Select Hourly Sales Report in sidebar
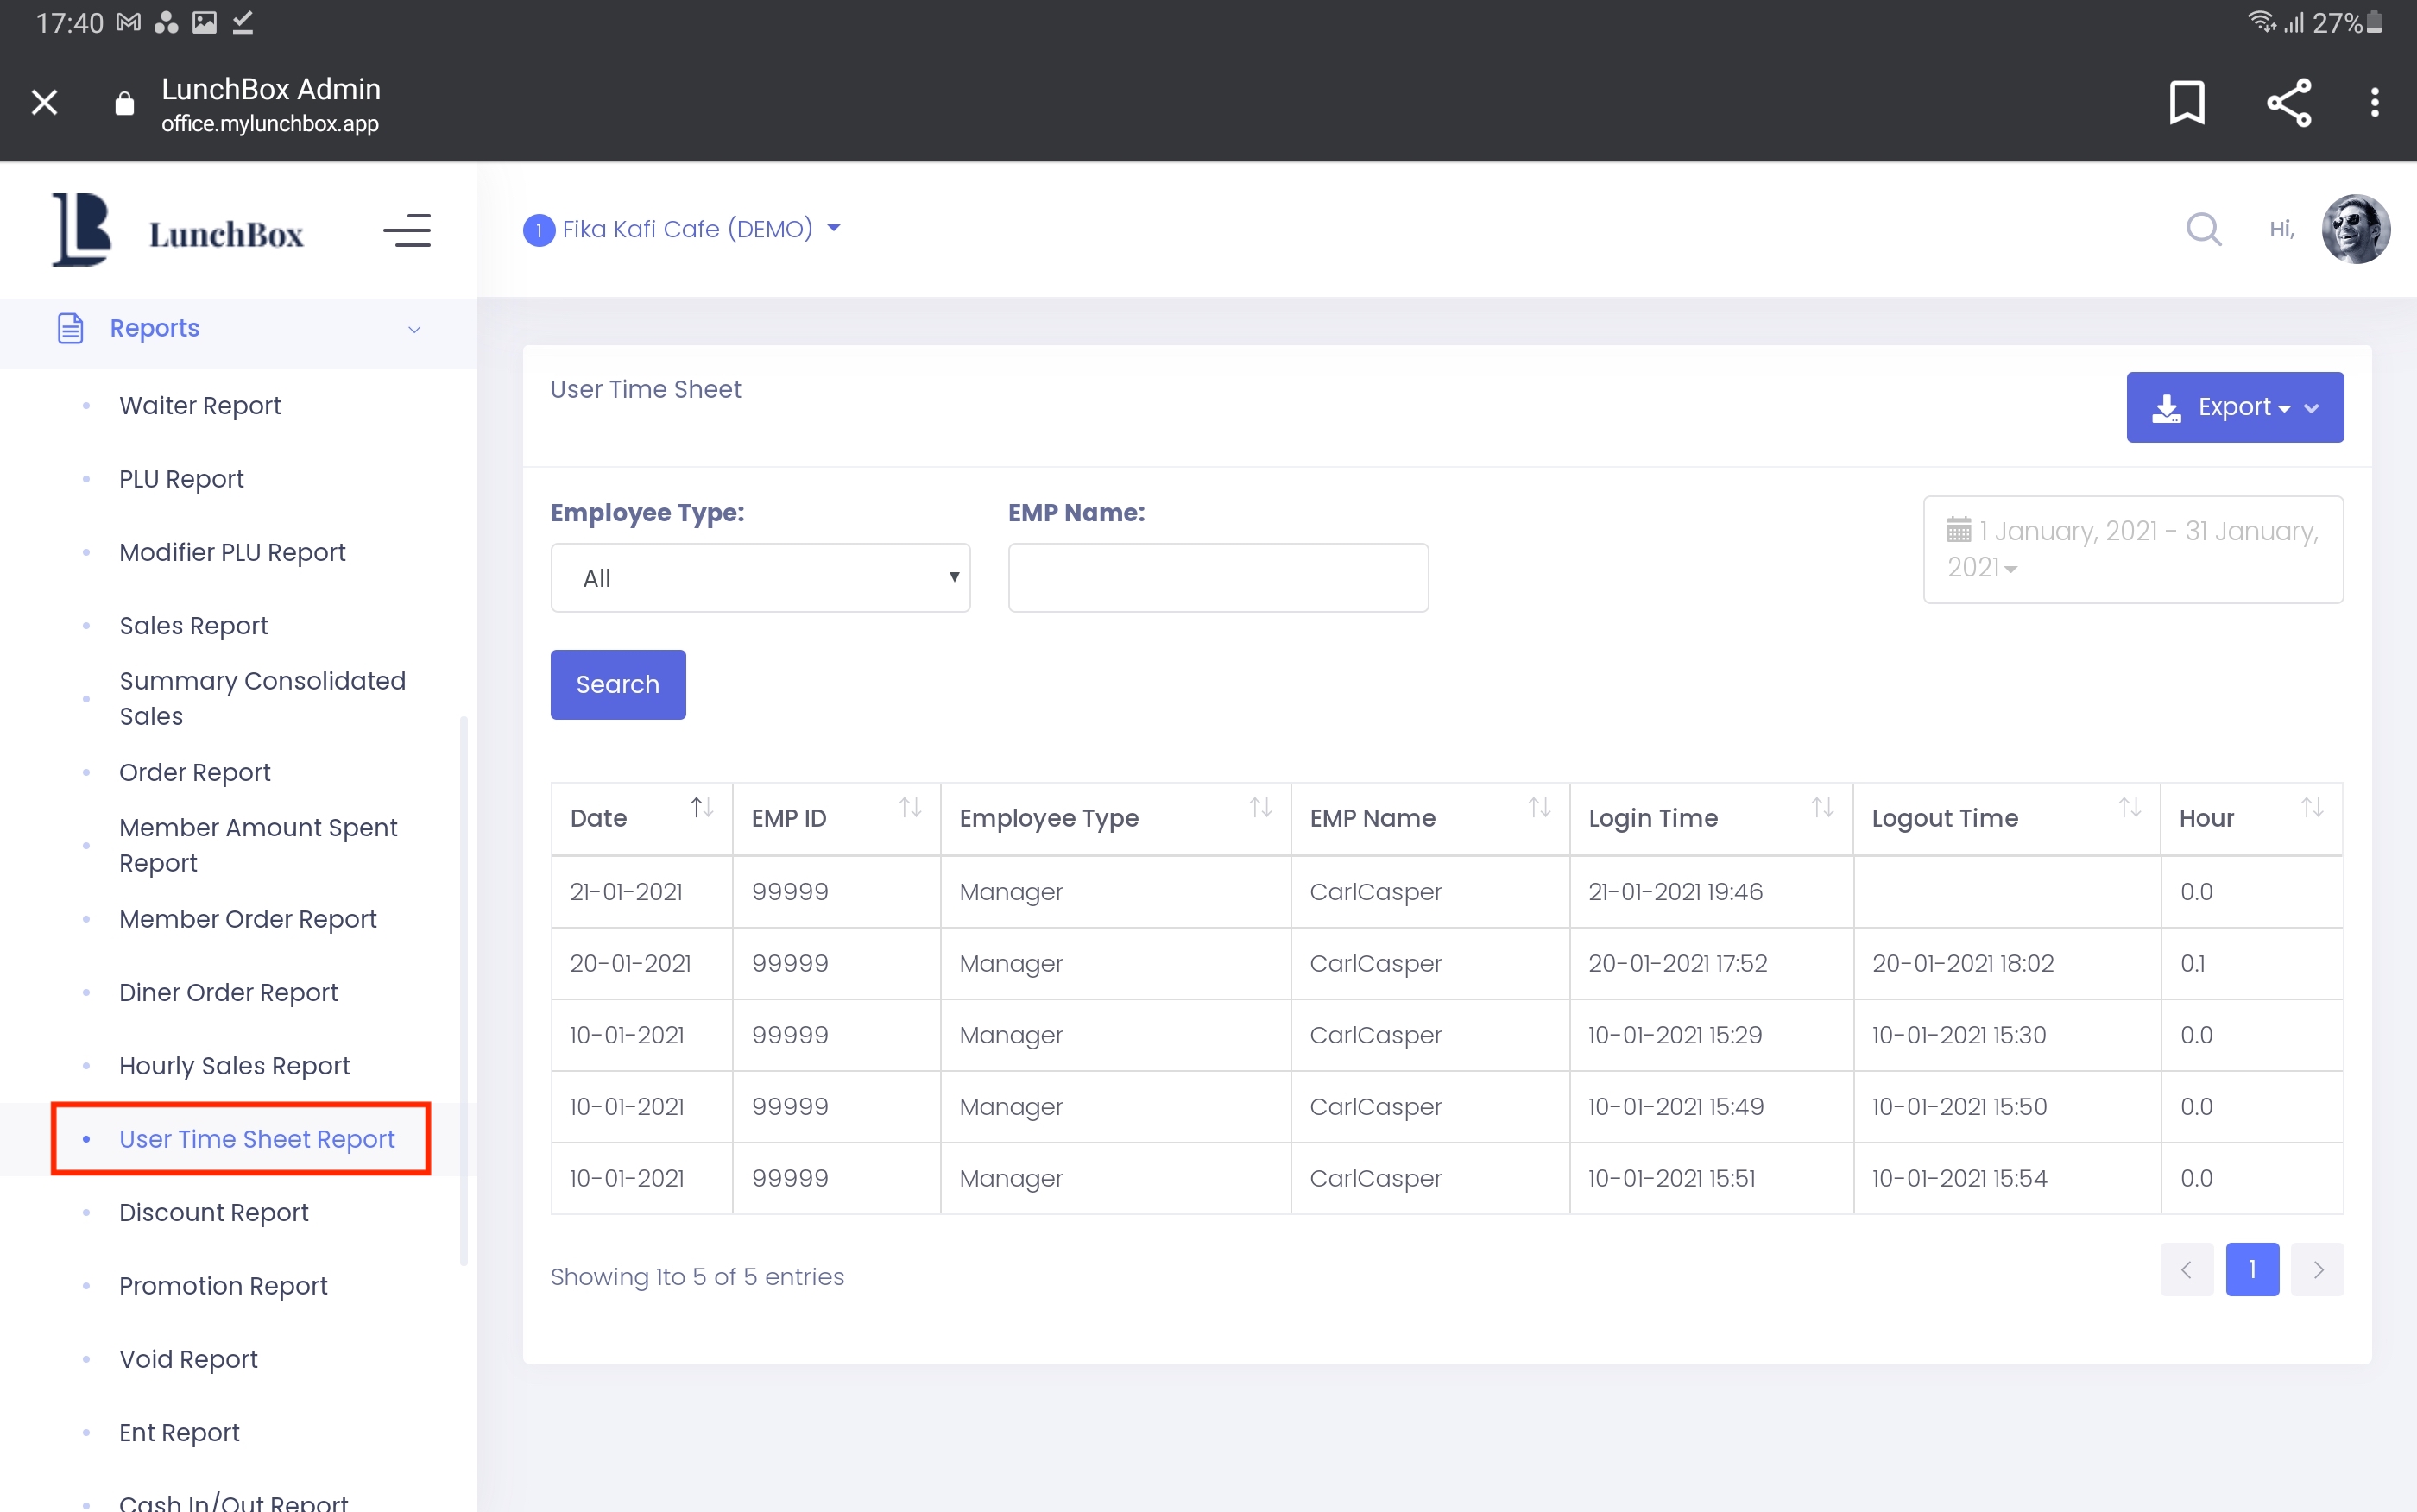Image resolution: width=2417 pixels, height=1512 pixels. [x=234, y=1065]
